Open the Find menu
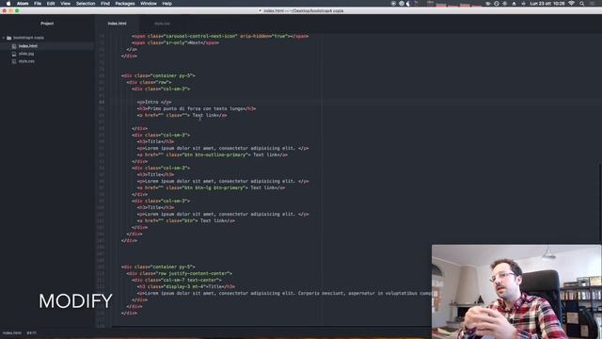 click(x=105, y=4)
